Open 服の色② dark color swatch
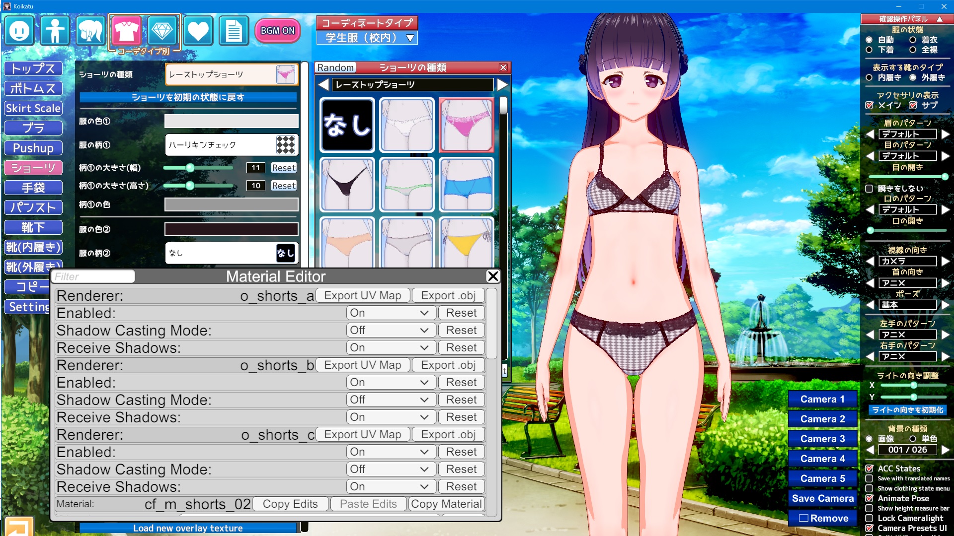Screen dimensions: 954x536 click(x=232, y=229)
